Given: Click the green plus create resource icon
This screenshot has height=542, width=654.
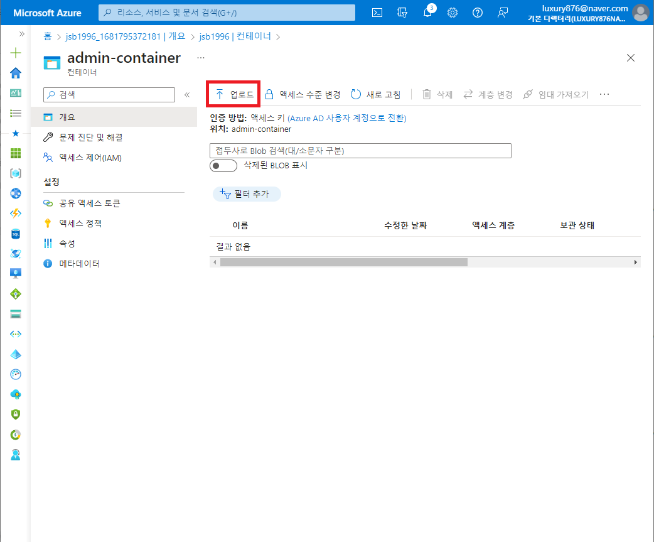Looking at the screenshot, I should (16, 53).
